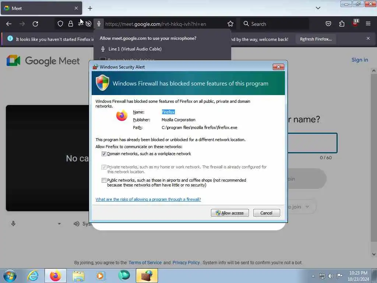377x283 pixels.
Task: Open Action Center flag icon
Action: [339, 276]
